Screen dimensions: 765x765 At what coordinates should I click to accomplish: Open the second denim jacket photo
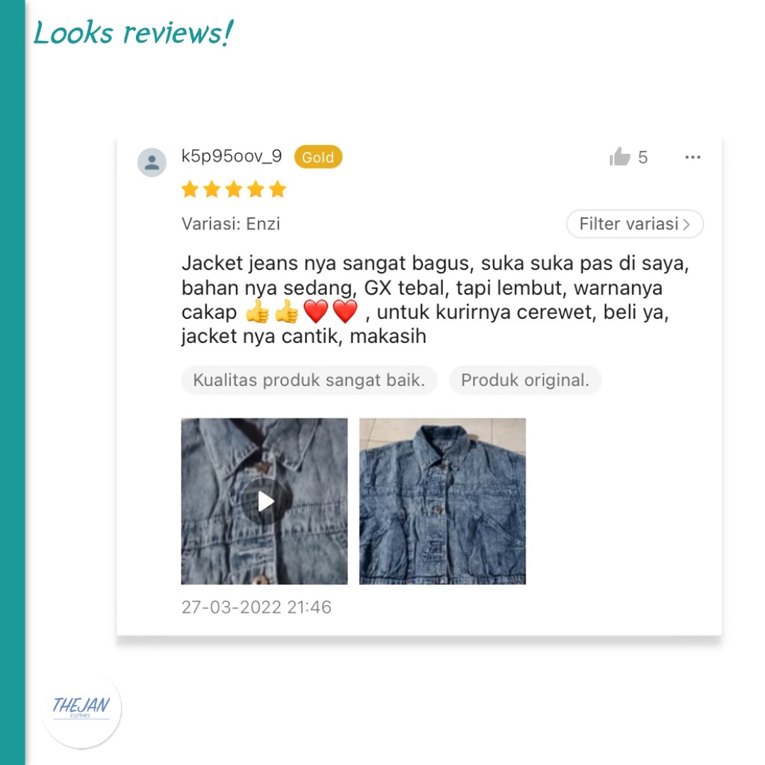tap(442, 501)
